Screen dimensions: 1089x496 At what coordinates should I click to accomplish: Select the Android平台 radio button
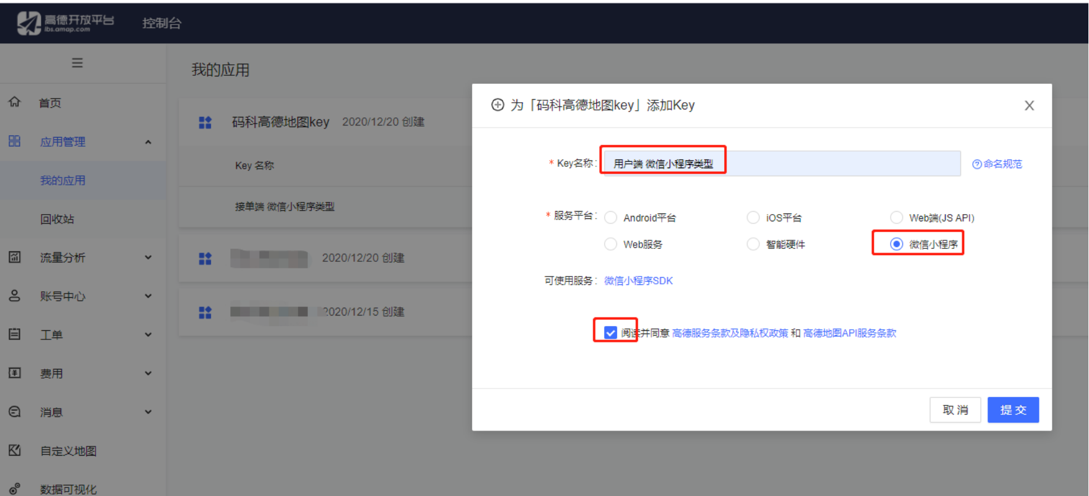coord(610,217)
